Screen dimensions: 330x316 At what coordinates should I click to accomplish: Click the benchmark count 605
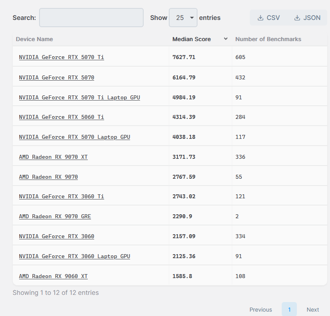(240, 57)
